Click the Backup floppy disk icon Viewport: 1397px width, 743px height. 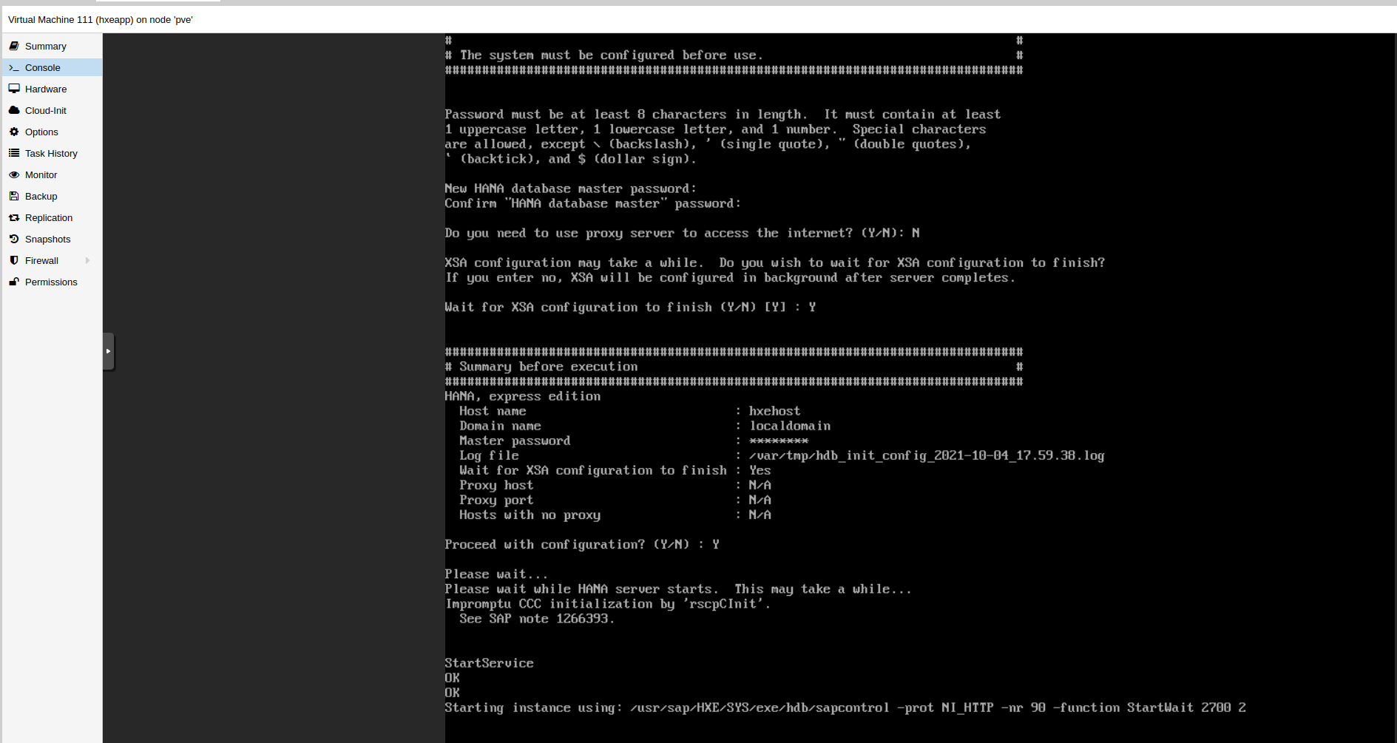pos(14,196)
